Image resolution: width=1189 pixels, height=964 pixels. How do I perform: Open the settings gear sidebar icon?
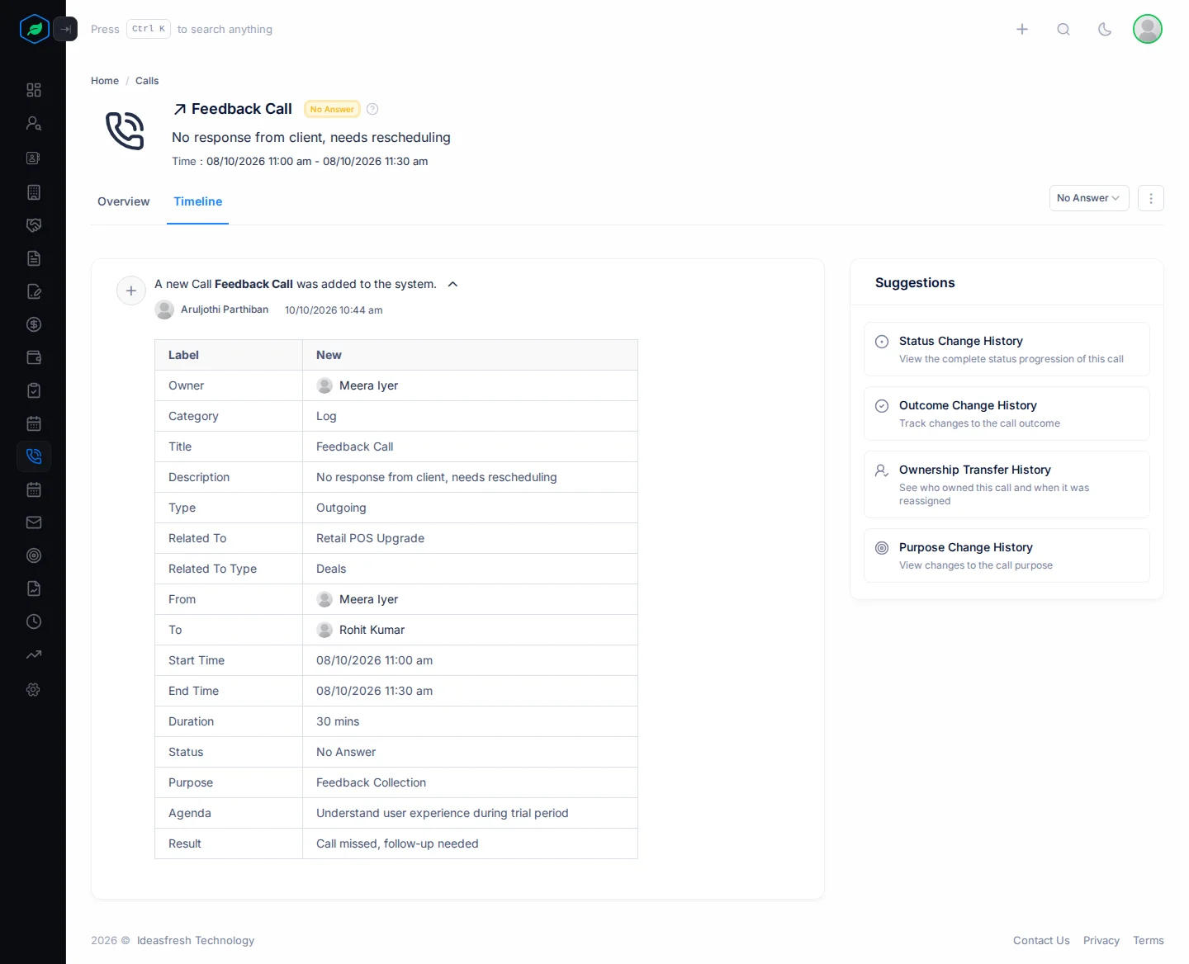34,689
